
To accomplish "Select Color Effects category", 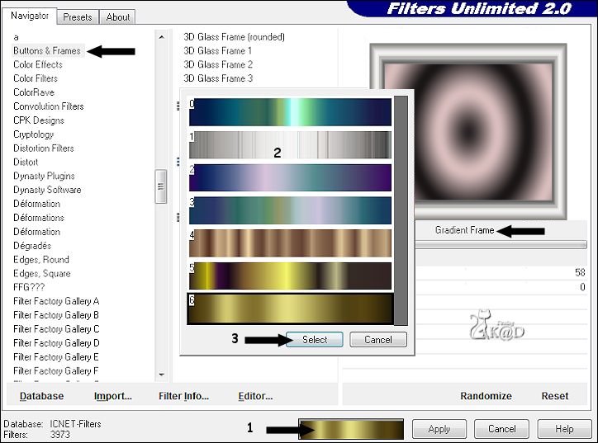I will click(x=38, y=64).
